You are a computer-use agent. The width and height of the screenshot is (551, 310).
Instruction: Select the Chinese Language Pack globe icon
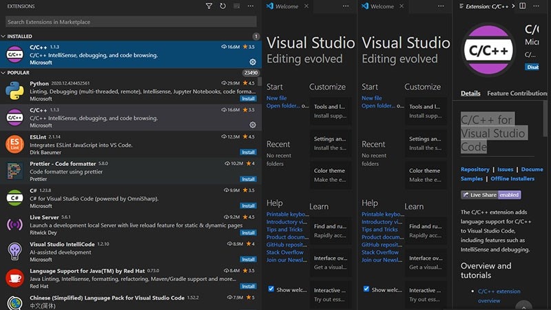point(14,303)
